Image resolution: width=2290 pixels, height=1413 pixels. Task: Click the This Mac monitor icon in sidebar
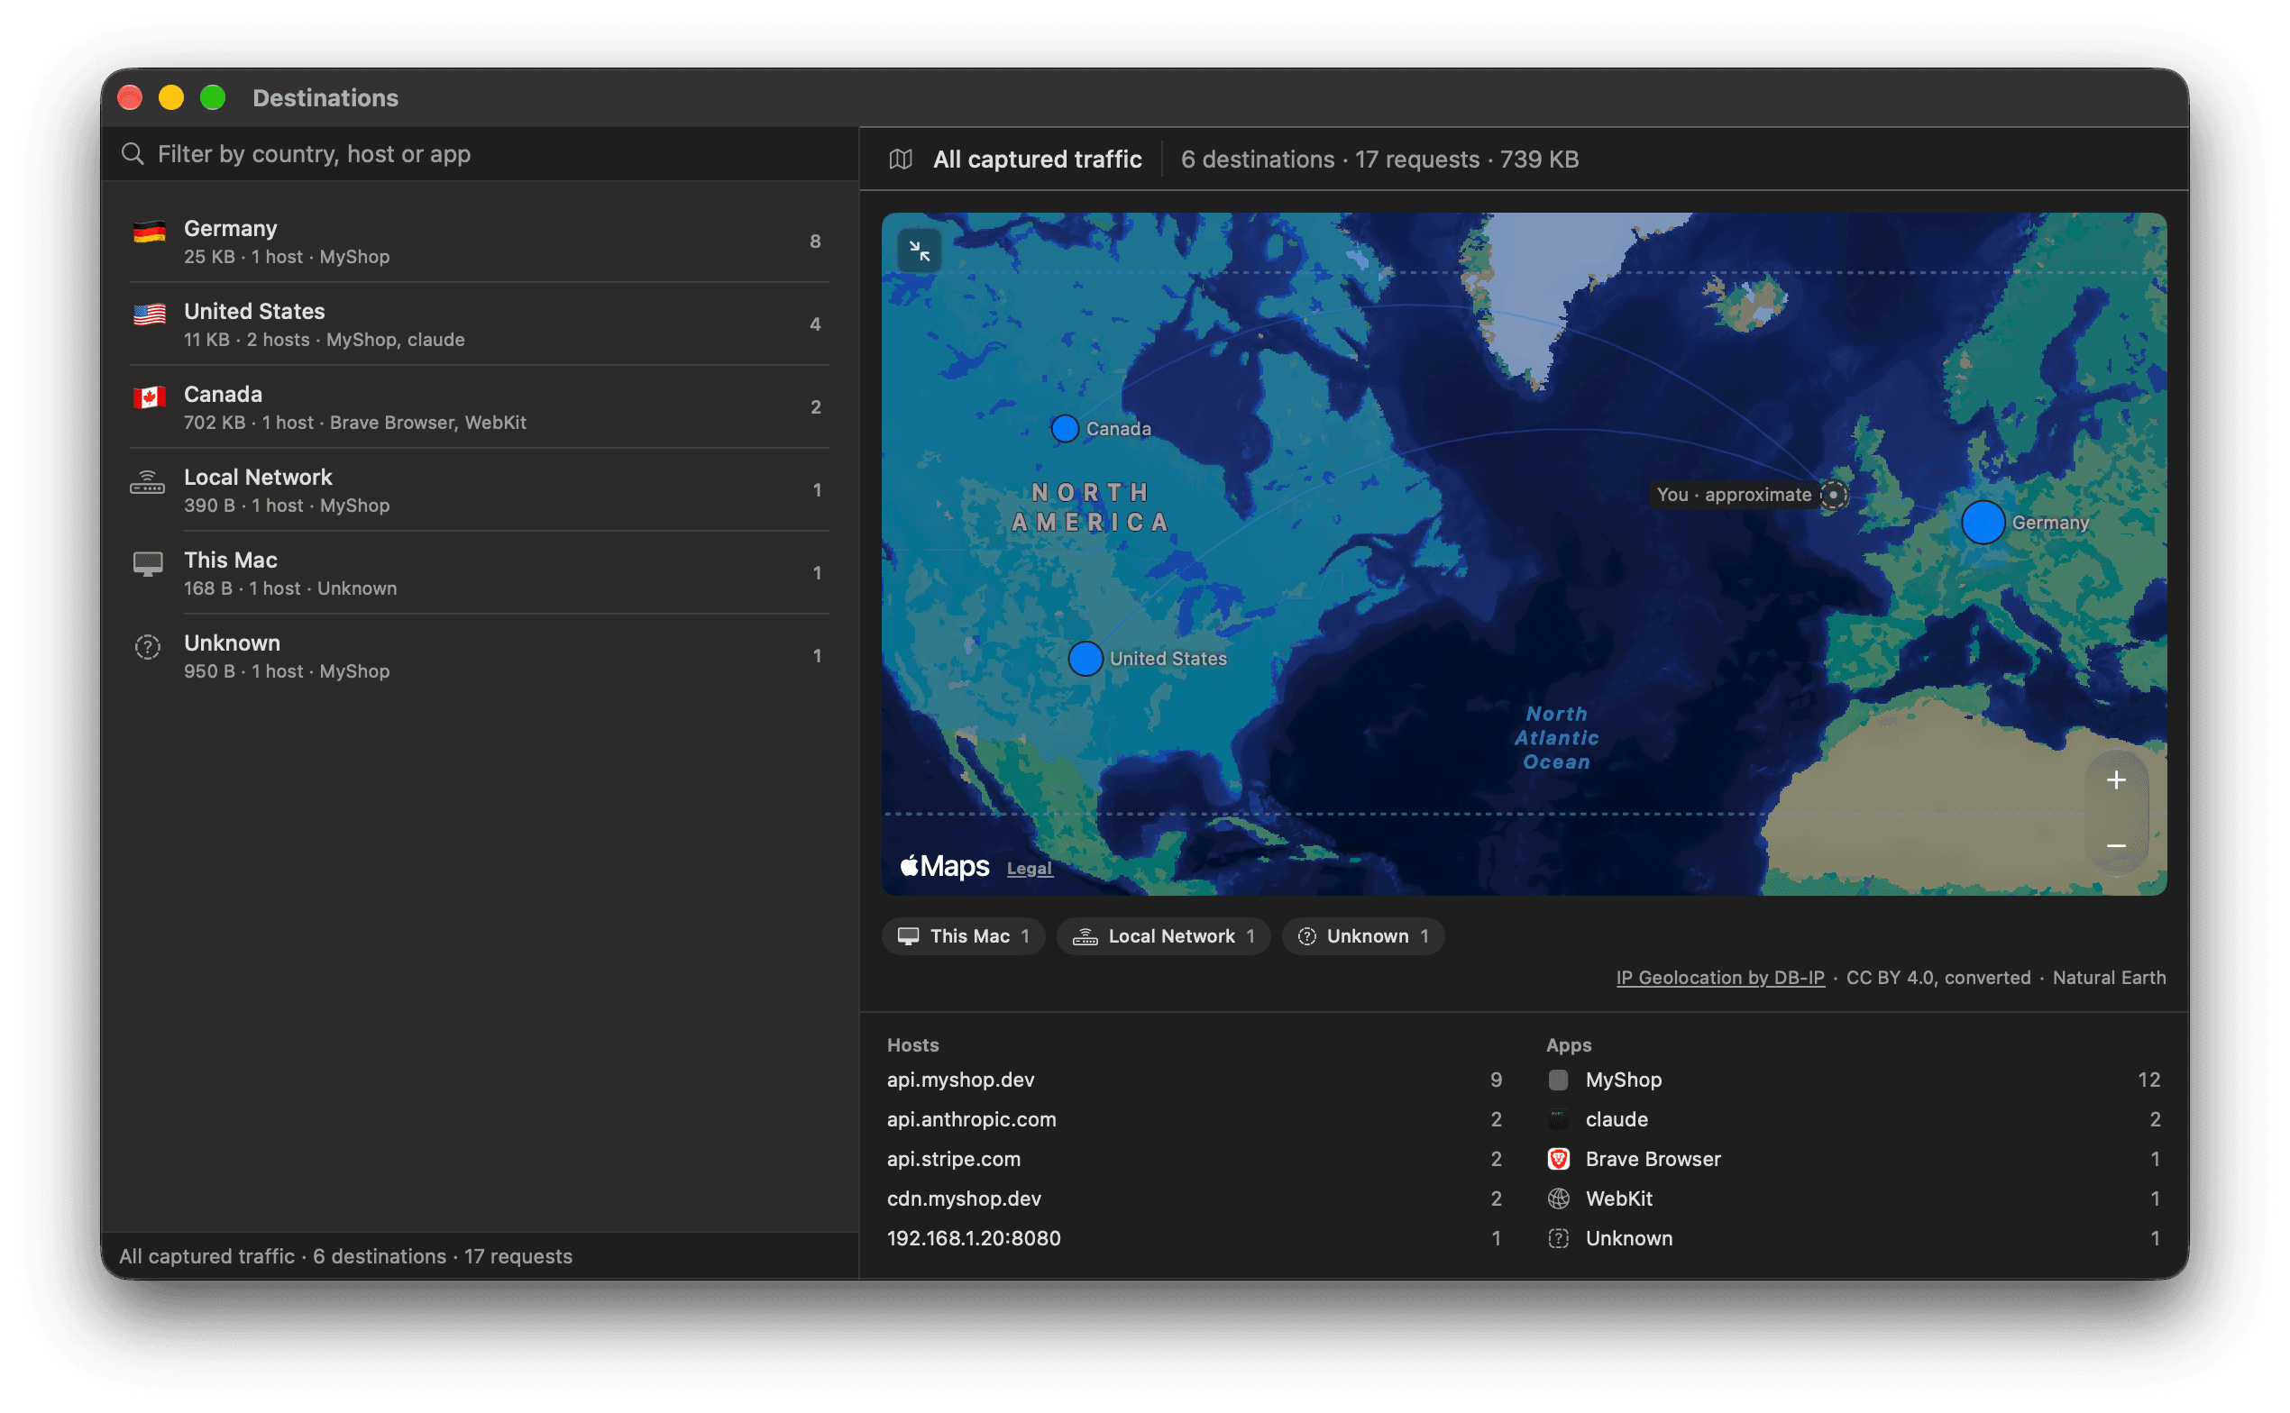pyautogui.click(x=148, y=564)
